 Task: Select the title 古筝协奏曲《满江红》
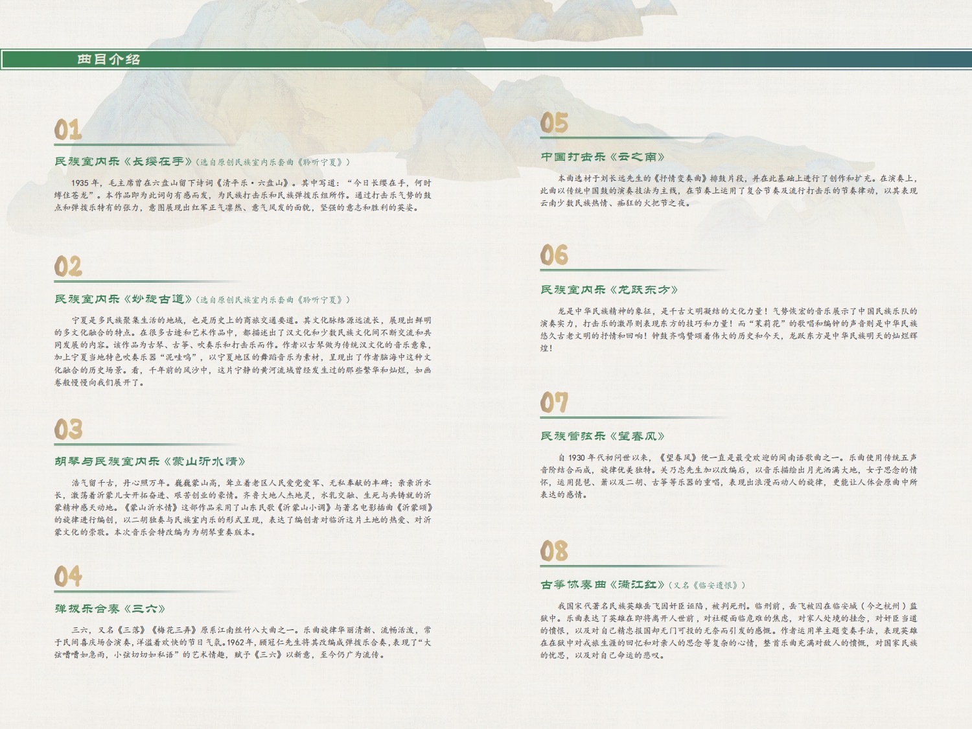[603, 584]
